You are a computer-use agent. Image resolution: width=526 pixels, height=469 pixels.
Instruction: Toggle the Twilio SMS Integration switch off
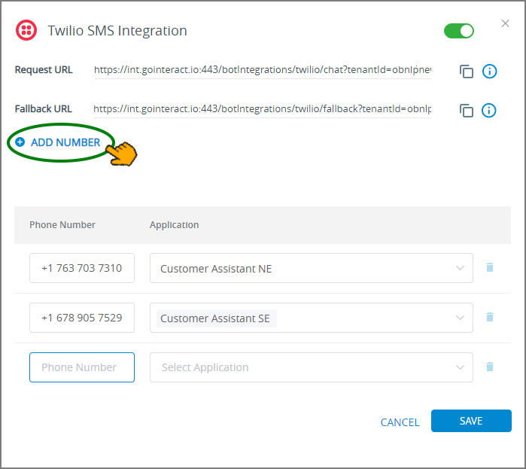tap(458, 31)
